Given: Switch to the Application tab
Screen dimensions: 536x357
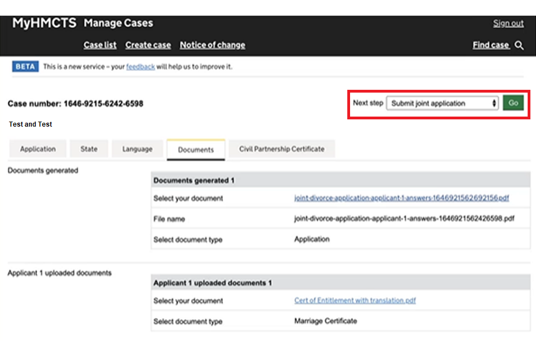Looking at the screenshot, I should tap(38, 149).
